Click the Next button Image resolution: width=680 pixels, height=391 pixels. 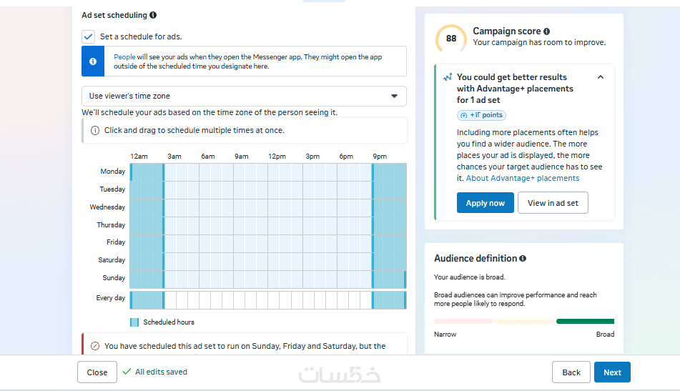point(612,372)
